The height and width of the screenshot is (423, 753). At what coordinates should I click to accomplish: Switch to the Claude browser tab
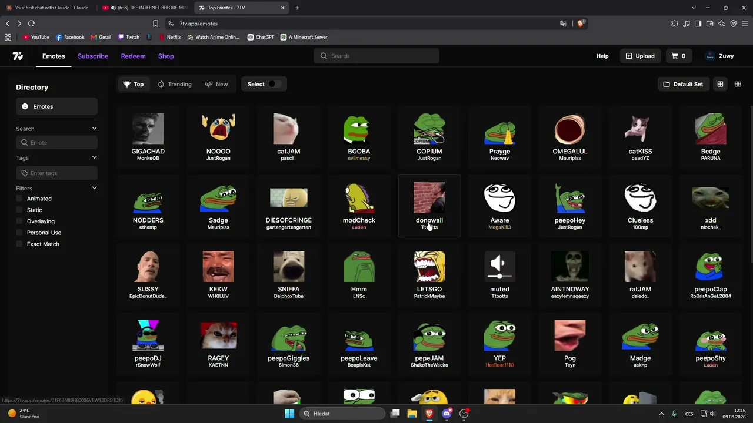point(47,8)
